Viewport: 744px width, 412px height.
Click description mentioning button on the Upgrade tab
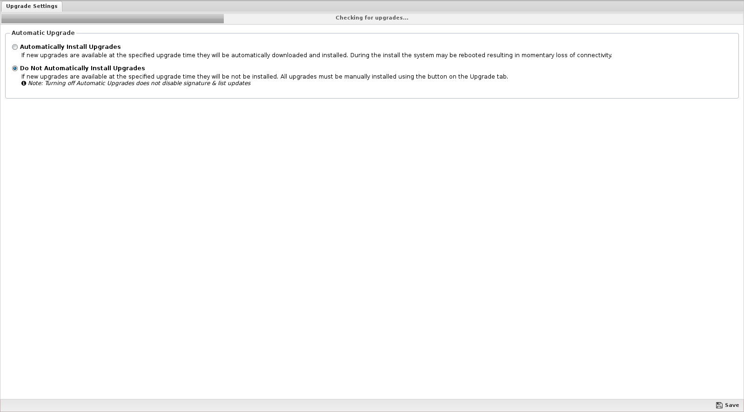point(265,77)
